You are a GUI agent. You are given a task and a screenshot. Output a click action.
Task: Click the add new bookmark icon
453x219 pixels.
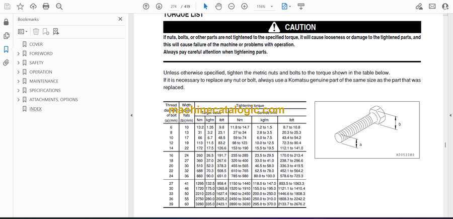(x=46, y=32)
